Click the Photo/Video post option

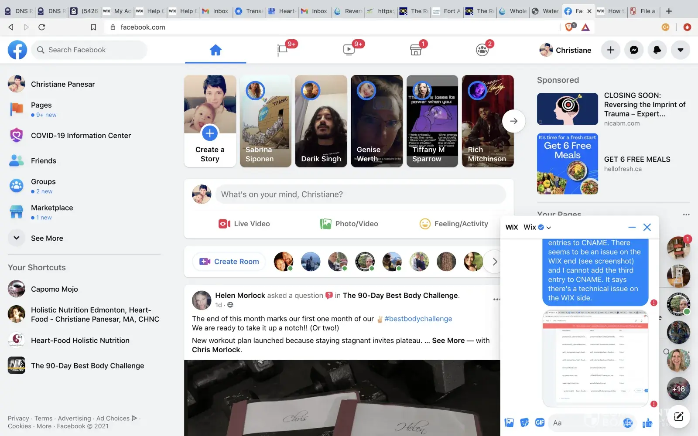click(x=349, y=224)
